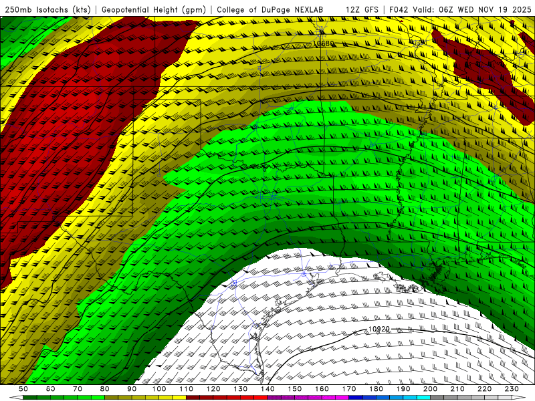The image size is (535, 401).
Task: Click the 90 value on color scale
Action: click(132, 389)
